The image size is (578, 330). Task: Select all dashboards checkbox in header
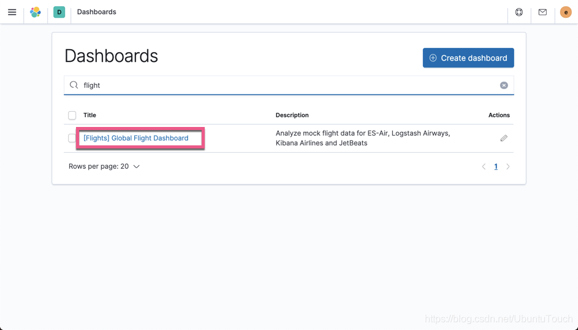pos(72,115)
